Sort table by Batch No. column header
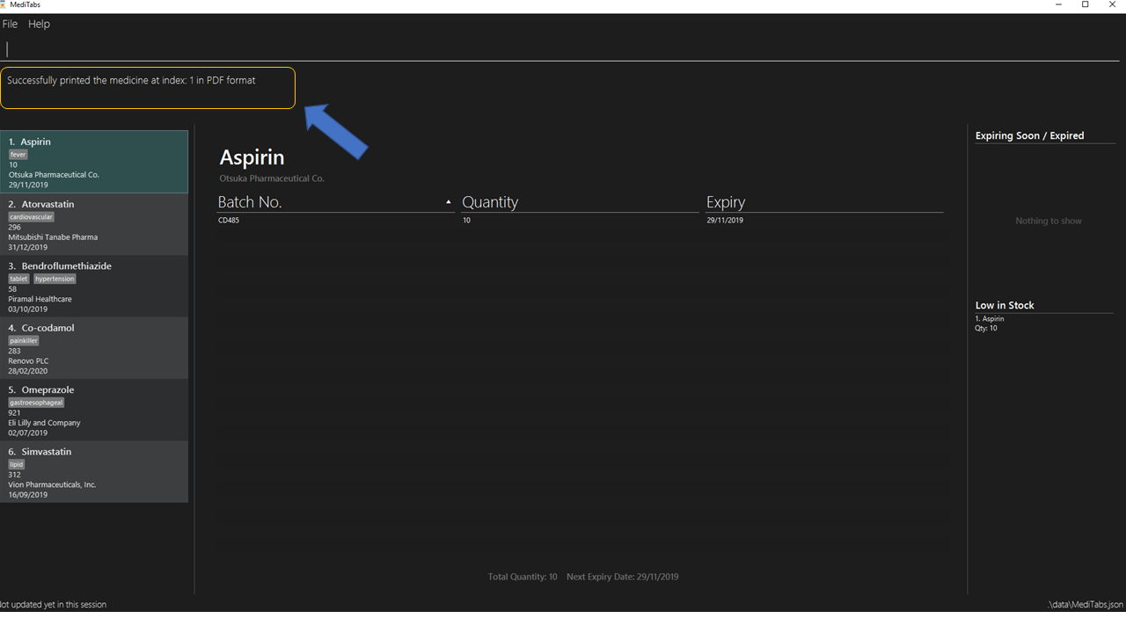Viewport: 1126px width, 633px height. coord(335,202)
